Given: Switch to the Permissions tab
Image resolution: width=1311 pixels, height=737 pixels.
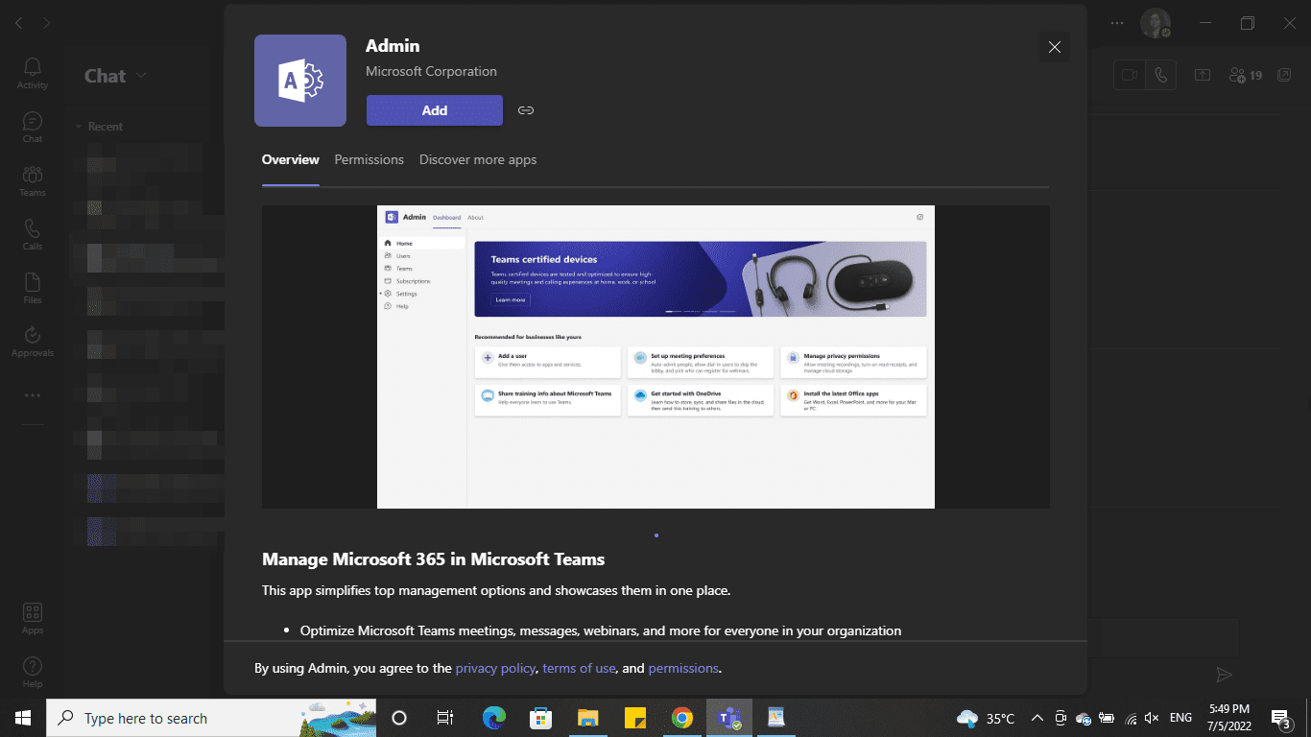Looking at the screenshot, I should (369, 160).
